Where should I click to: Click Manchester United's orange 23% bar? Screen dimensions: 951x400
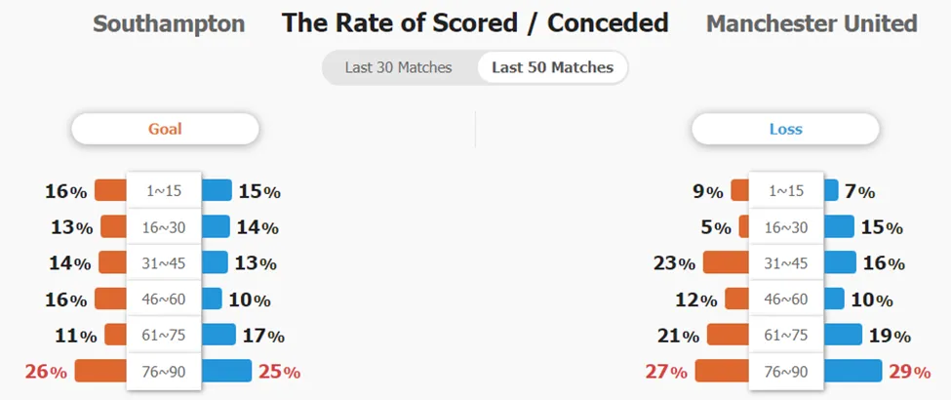click(x=726, y=262)
